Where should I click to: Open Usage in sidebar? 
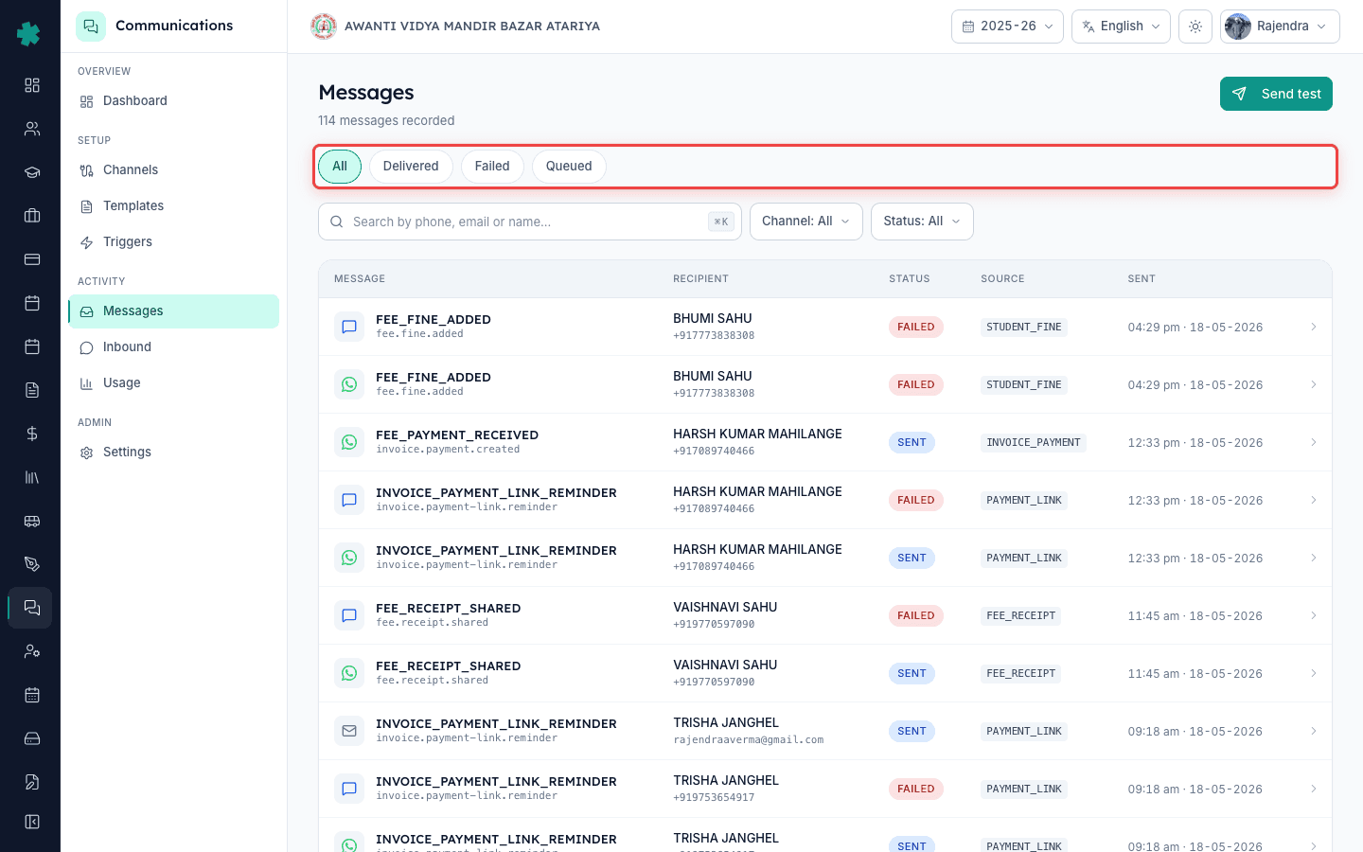click(173, 383)
